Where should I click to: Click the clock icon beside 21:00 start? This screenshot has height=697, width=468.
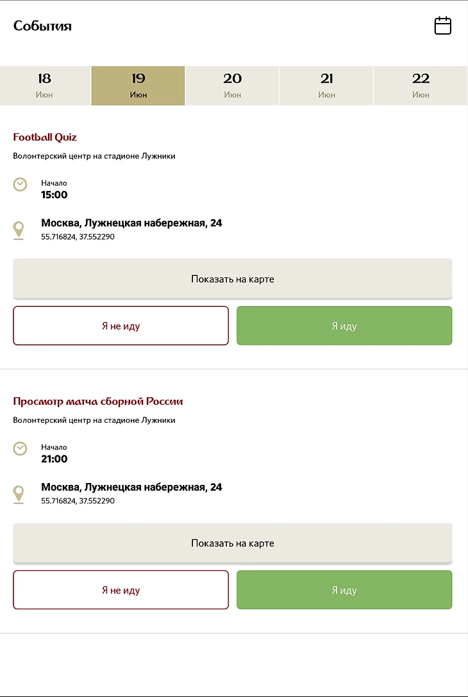pos(21,448)
